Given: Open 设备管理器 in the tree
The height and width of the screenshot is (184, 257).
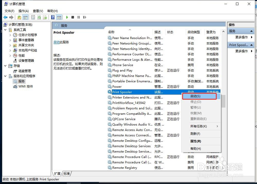Looking at the screenshot, I should tap(26, 60).
